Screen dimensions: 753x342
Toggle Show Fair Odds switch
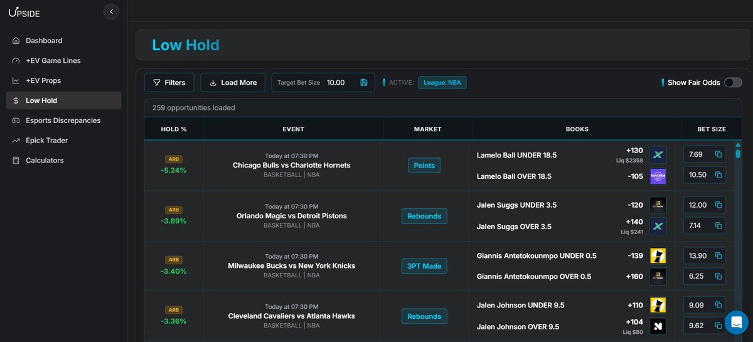pos(733,82)
